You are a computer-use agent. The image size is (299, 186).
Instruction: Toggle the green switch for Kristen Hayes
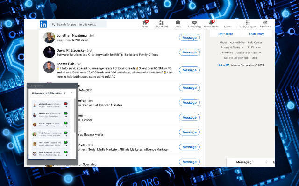[x=65, y=123]
